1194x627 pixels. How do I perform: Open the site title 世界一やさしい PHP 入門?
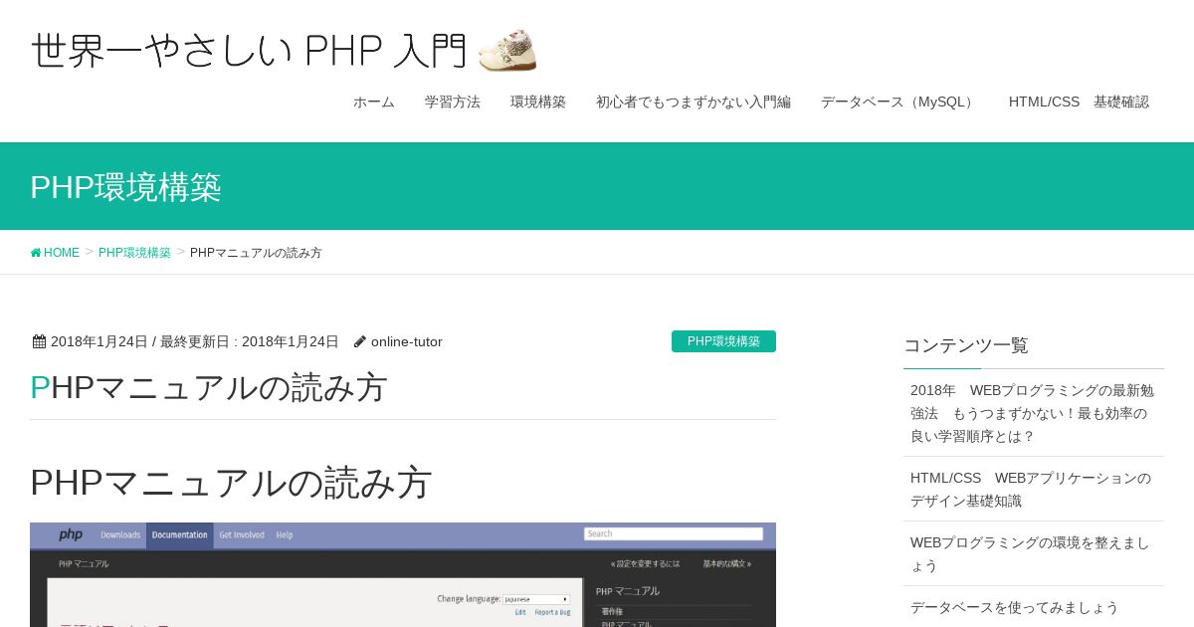(x=249, y=50)
